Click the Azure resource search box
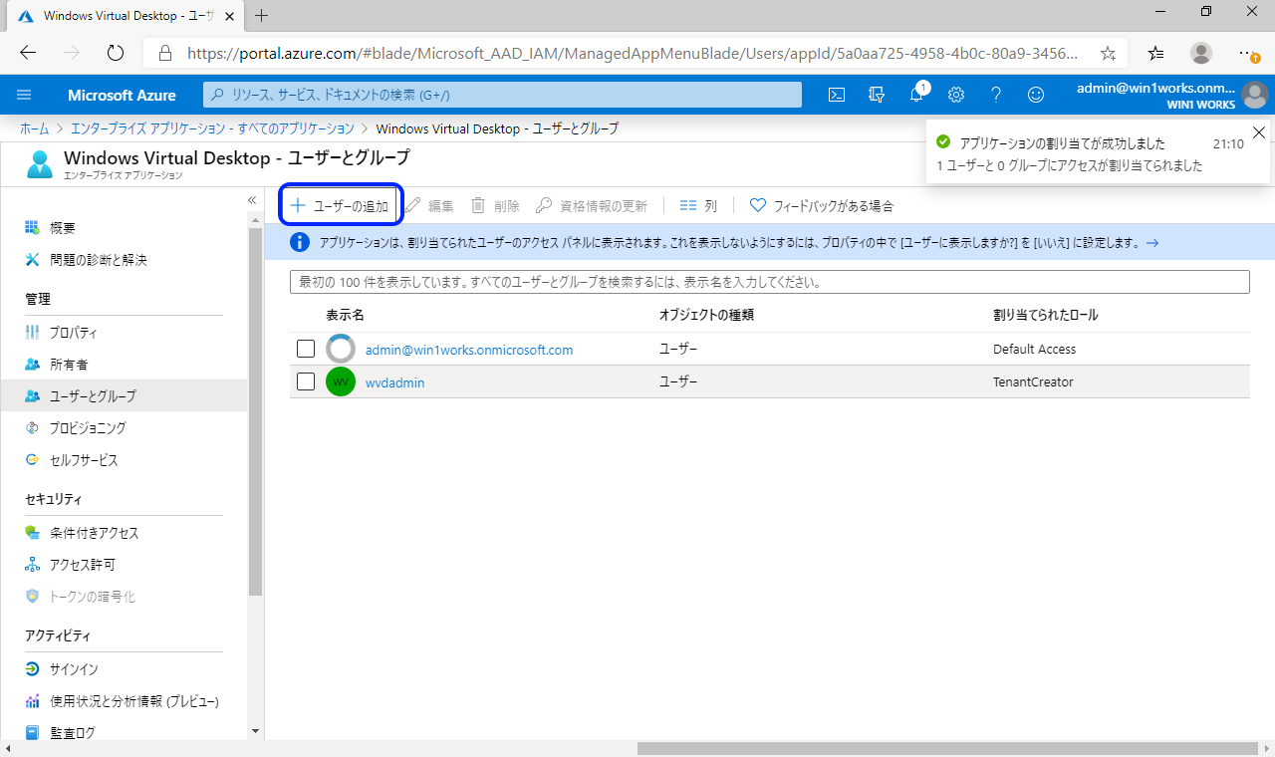This screenshot has height=757, width=1275. click(503, 95)
